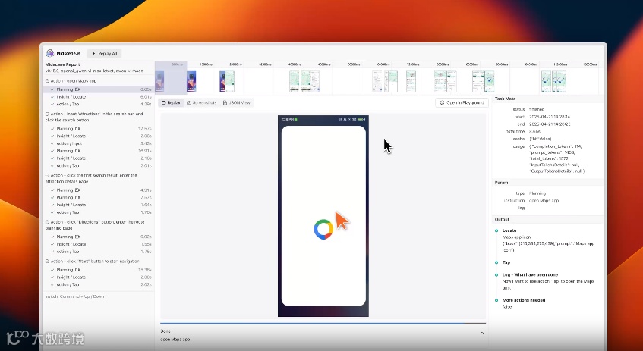Screen dimensions: 643x351
Task: Click the Screenshots tab icon
Action: tap(189, 103)
